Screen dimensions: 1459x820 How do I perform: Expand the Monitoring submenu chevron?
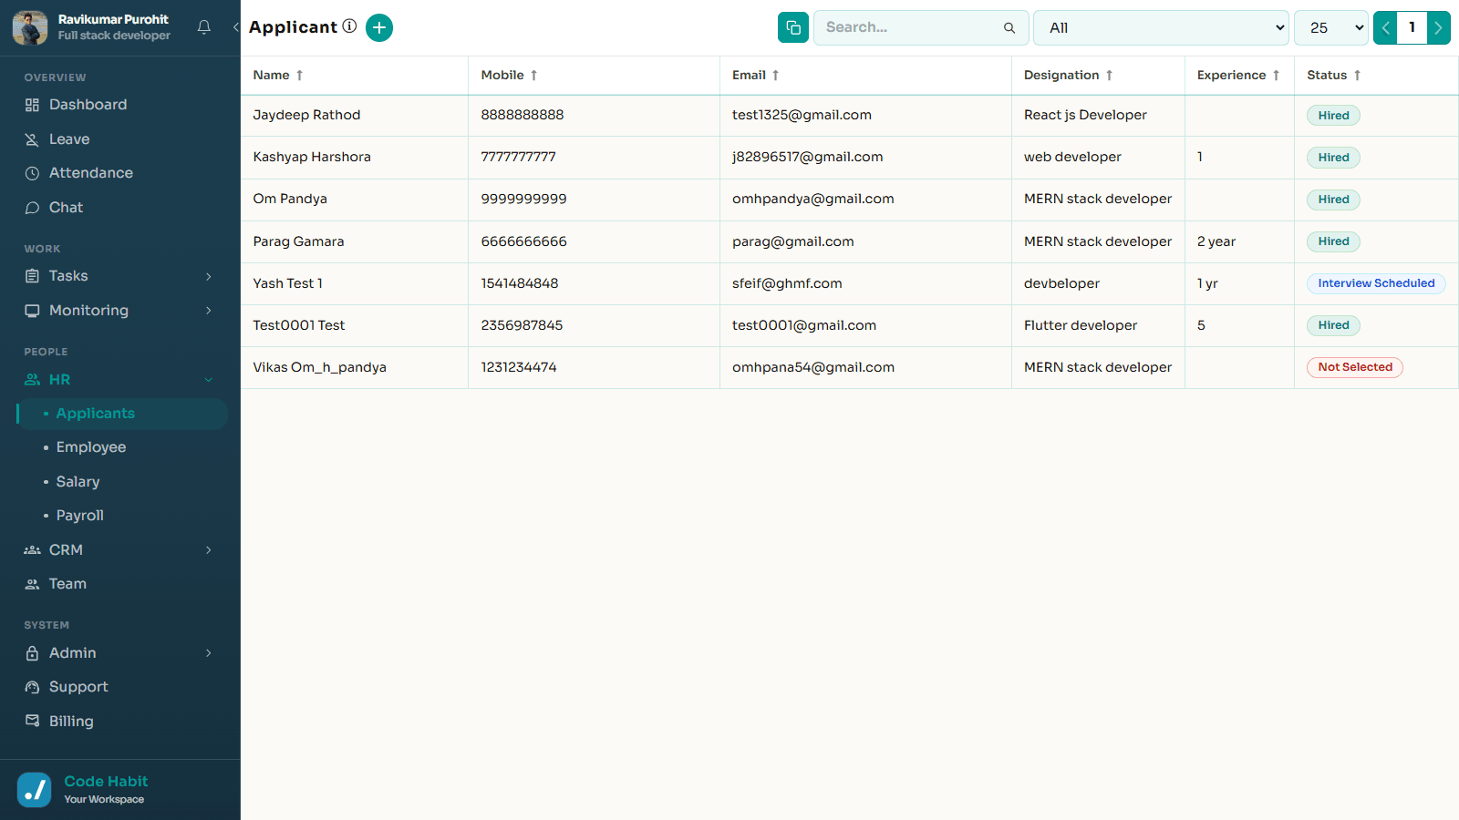tap(209, 311)
